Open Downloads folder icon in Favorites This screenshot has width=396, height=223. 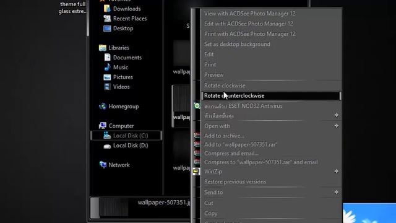pos(107,9)
